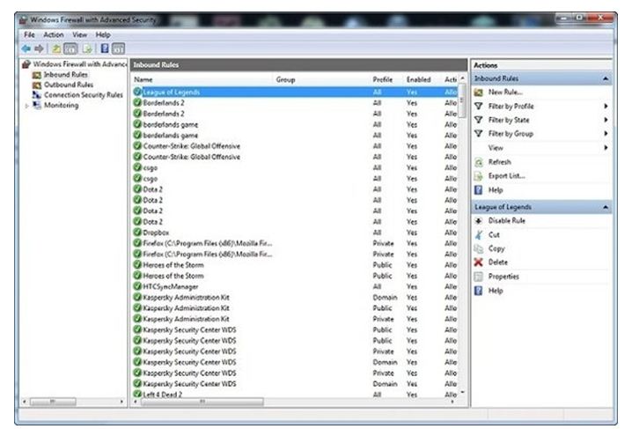The height and width of the screenshot is (429, 632).
Task: Click the rules list scroll-down arrow
Action: coord(462,392)
